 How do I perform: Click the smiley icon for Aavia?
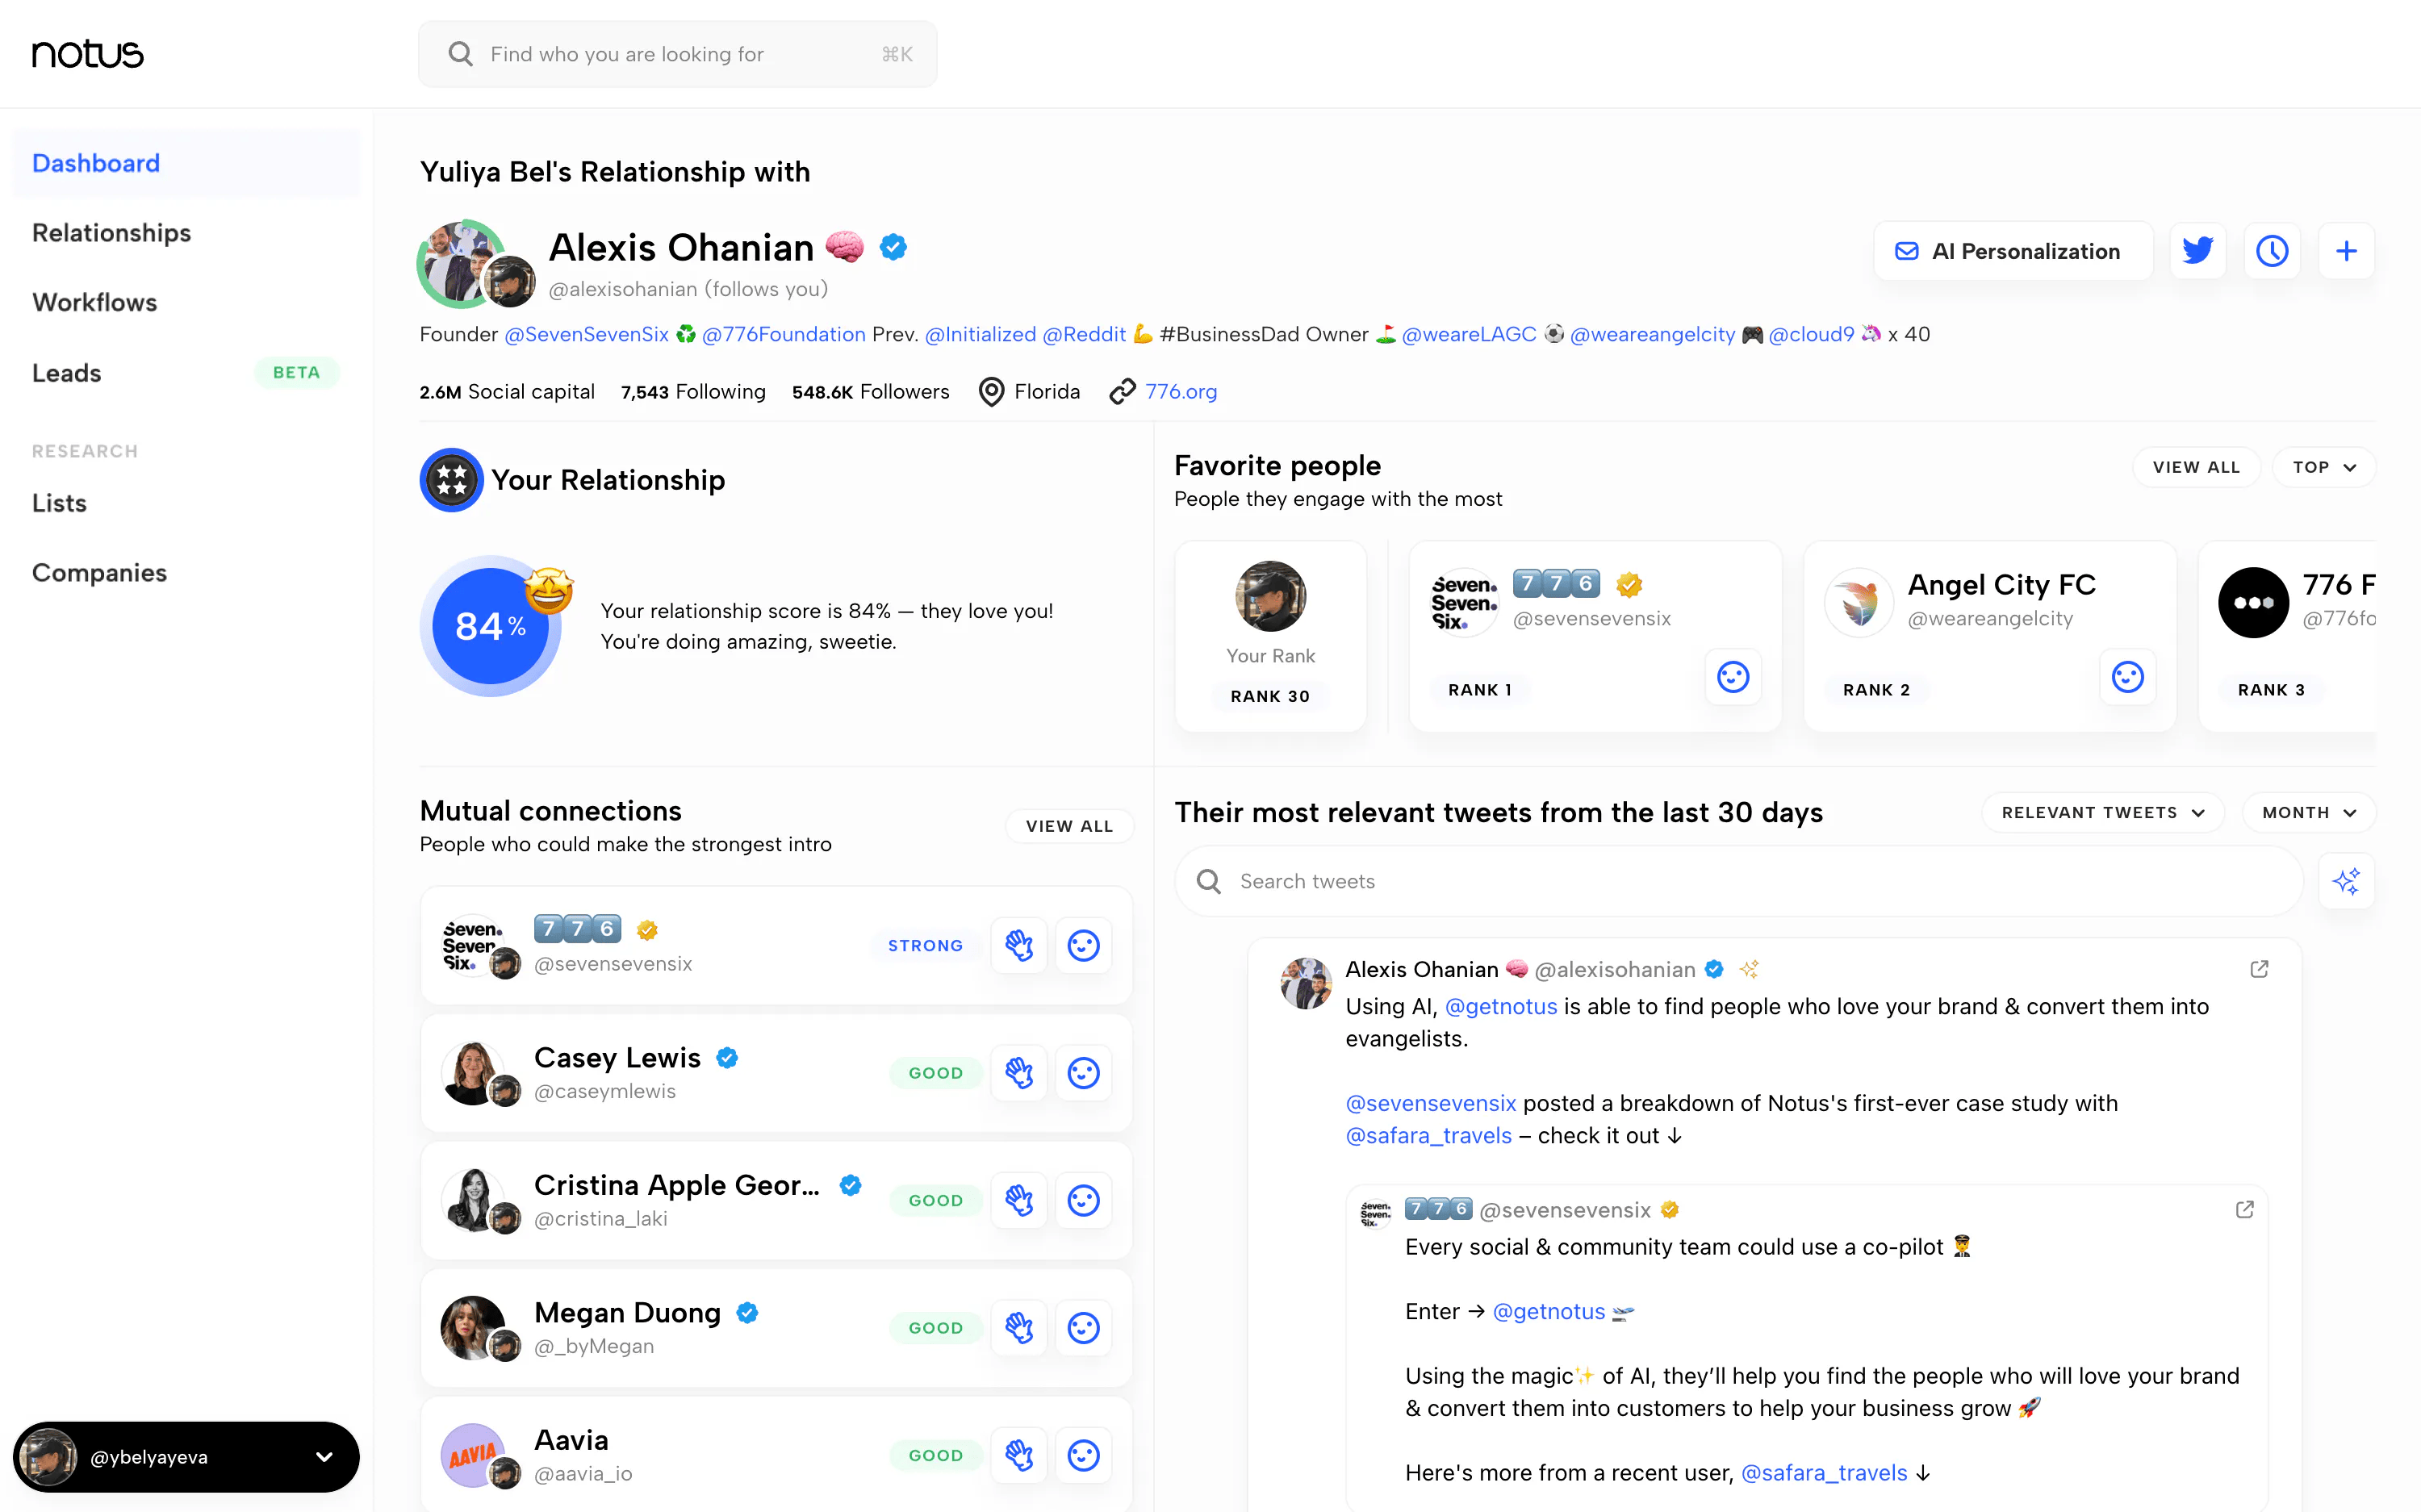(x=1083, y=1455)
